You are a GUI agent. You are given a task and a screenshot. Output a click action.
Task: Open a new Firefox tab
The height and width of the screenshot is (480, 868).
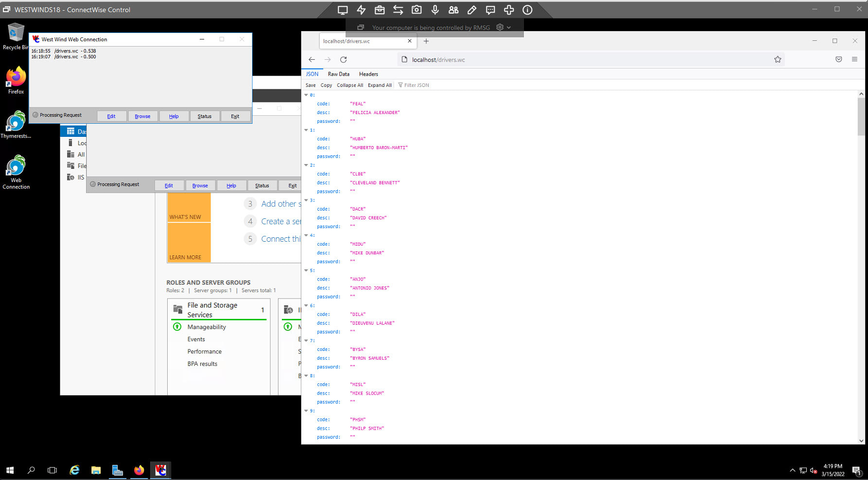click(426, 41)
